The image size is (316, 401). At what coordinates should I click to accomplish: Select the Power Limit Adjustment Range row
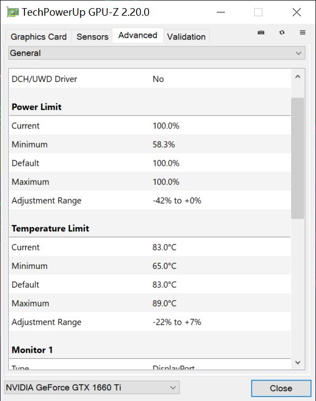(150, 200)
